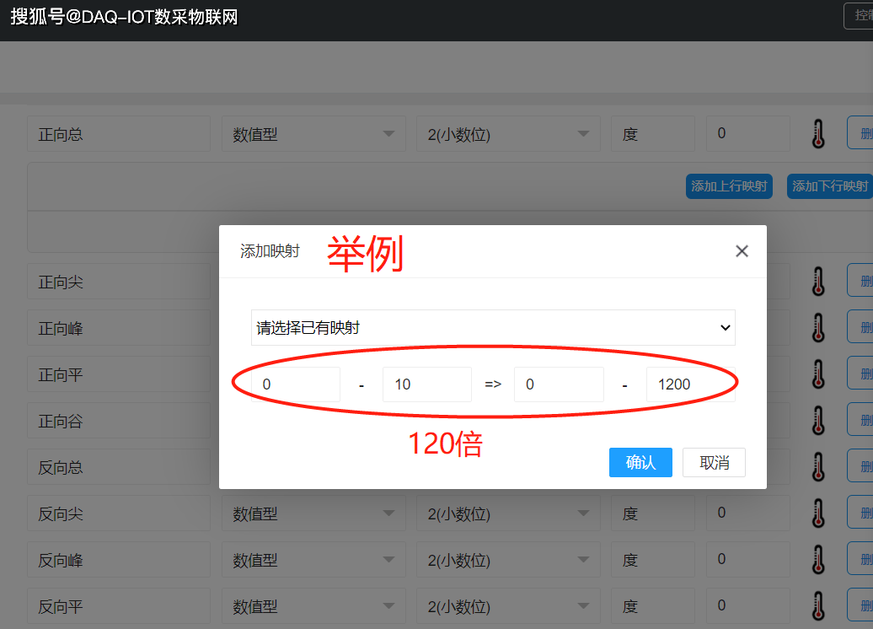Click the thermometer icon for 正向峰 row
This screenshot has height=629, width=873.
[817, 326]
